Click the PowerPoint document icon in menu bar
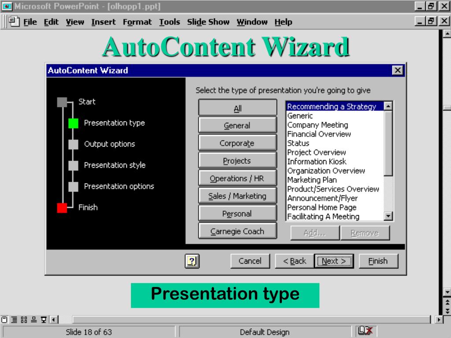The height and width of the screenshot is (338, 451). click(14, 22)
